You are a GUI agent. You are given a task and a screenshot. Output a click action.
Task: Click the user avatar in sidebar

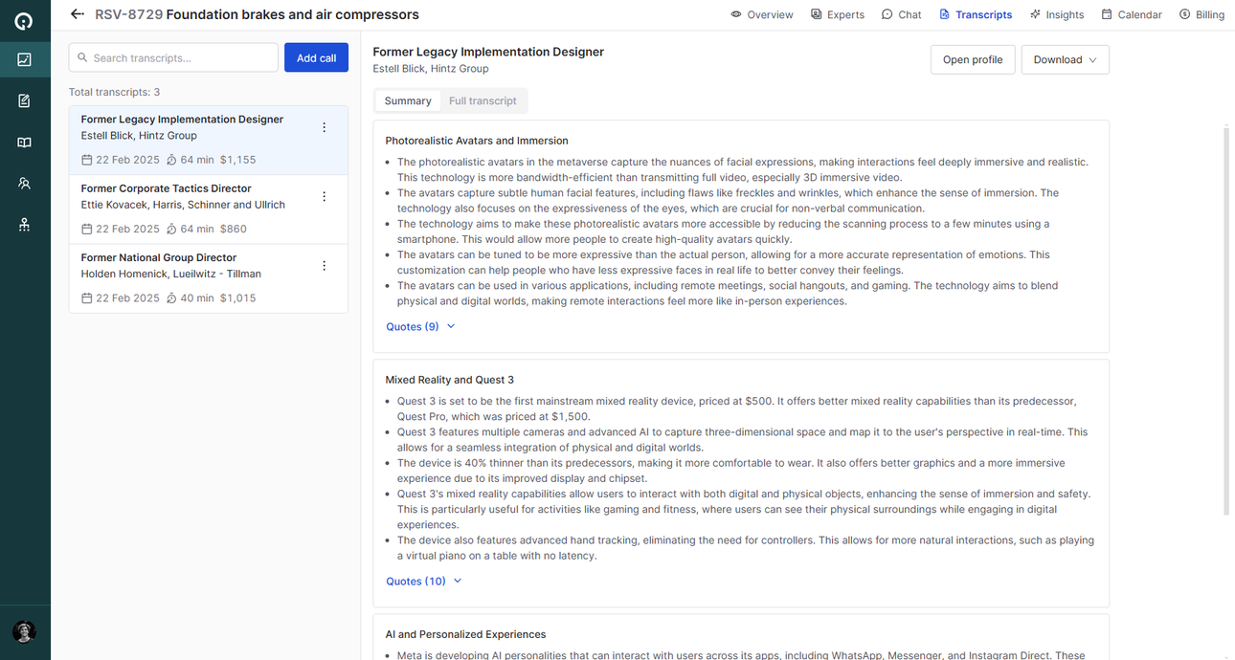coord(25,631)
